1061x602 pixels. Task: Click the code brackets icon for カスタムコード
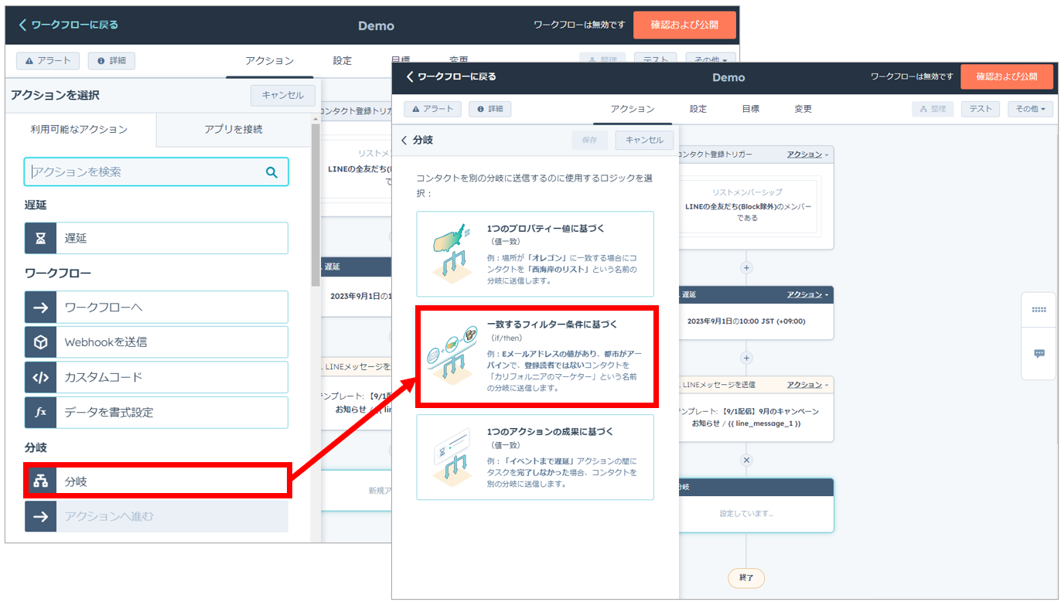click(x=40, y=378)
